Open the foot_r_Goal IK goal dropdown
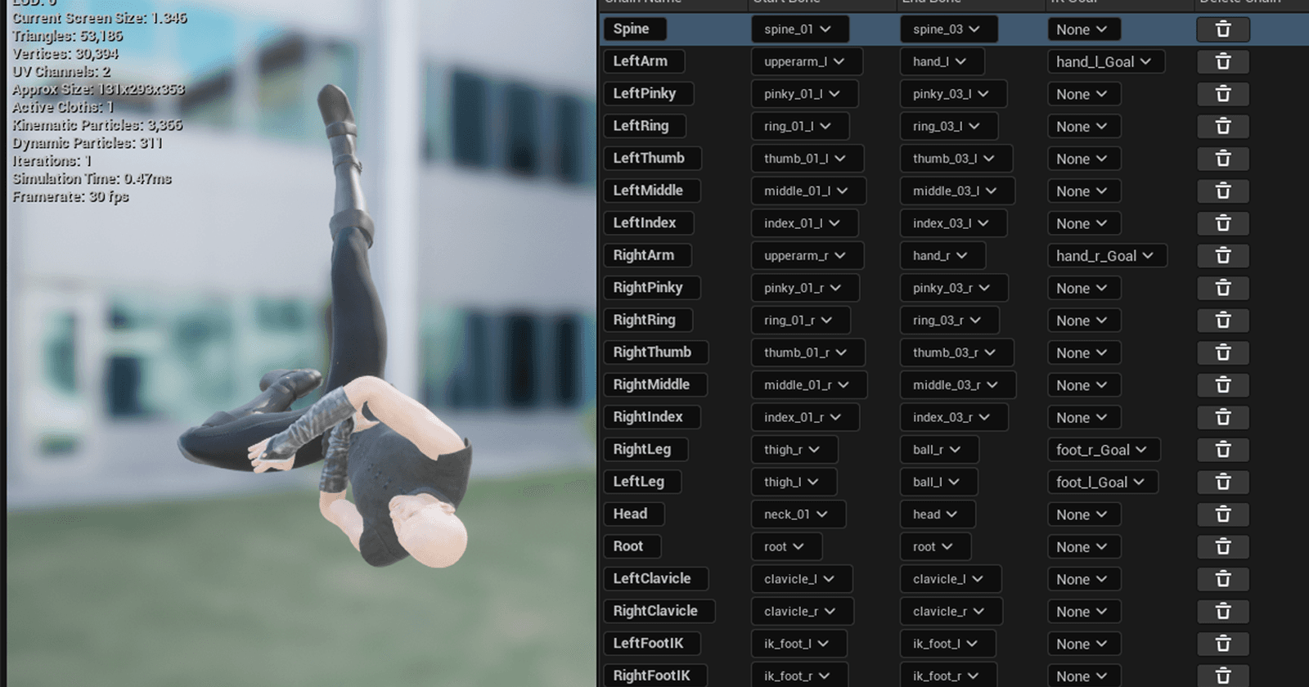The height and width of the screenshot is (687, 1309). [x=1104, y=450]
